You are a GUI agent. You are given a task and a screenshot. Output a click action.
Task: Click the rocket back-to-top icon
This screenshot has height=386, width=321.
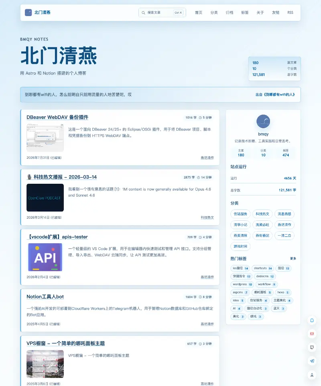tap(312, 375)
